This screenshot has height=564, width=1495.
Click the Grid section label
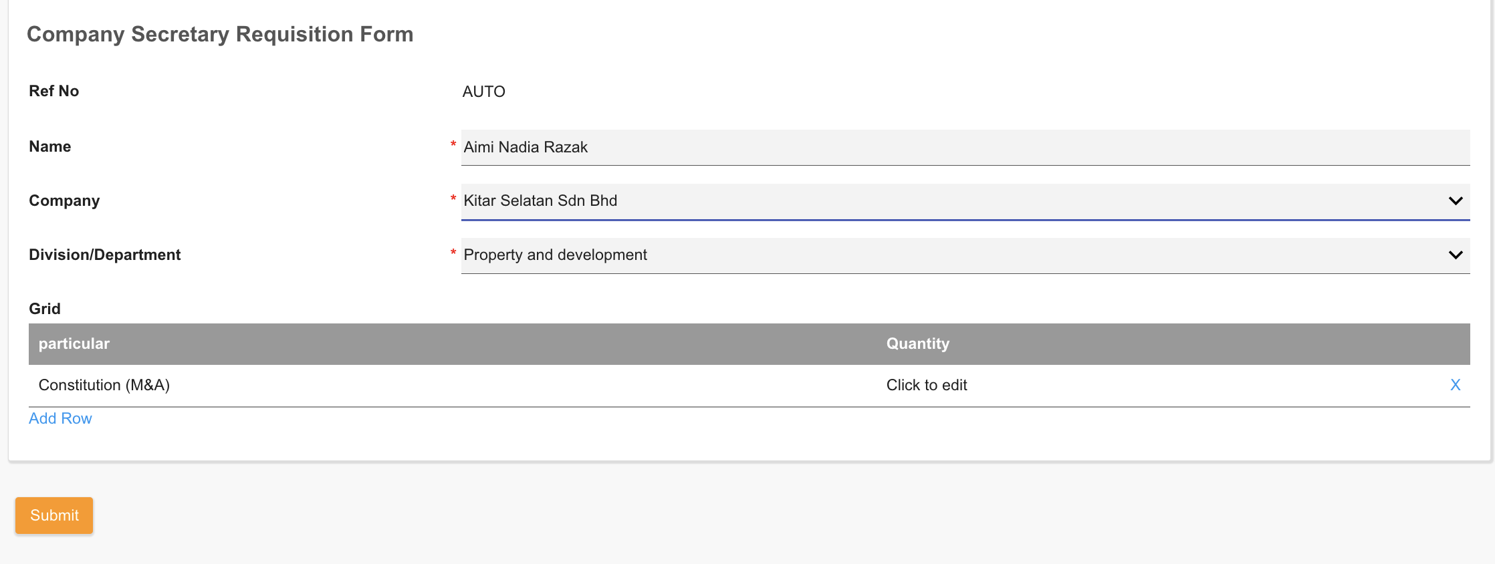coord(45,309)
